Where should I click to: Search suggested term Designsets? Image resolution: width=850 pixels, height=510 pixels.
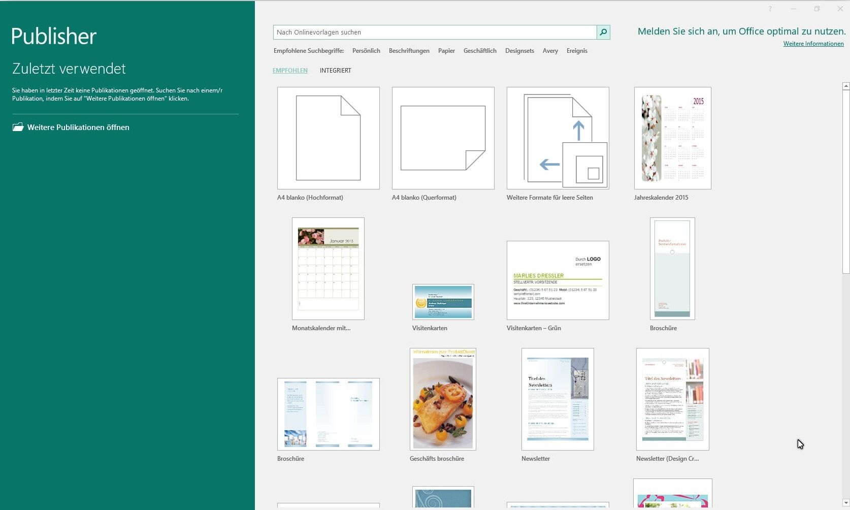(519, 51)
